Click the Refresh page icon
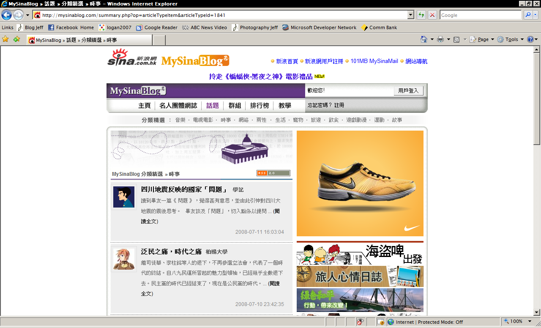The image size is (541, 328). pyautogui.click(x=421, y=15)
